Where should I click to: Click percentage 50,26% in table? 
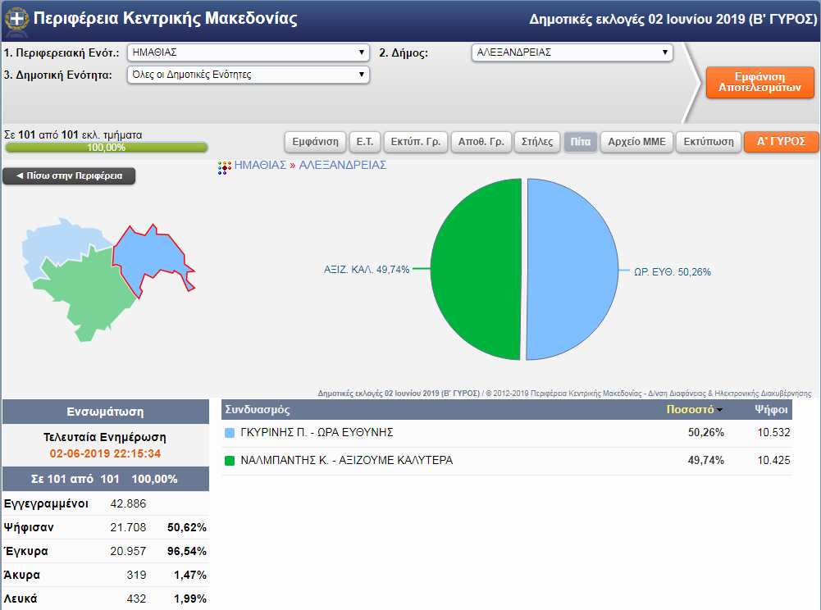706,433
